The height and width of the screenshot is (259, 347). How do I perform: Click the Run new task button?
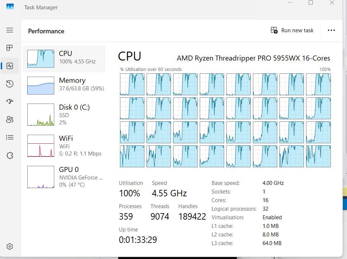tap(292, 30)
